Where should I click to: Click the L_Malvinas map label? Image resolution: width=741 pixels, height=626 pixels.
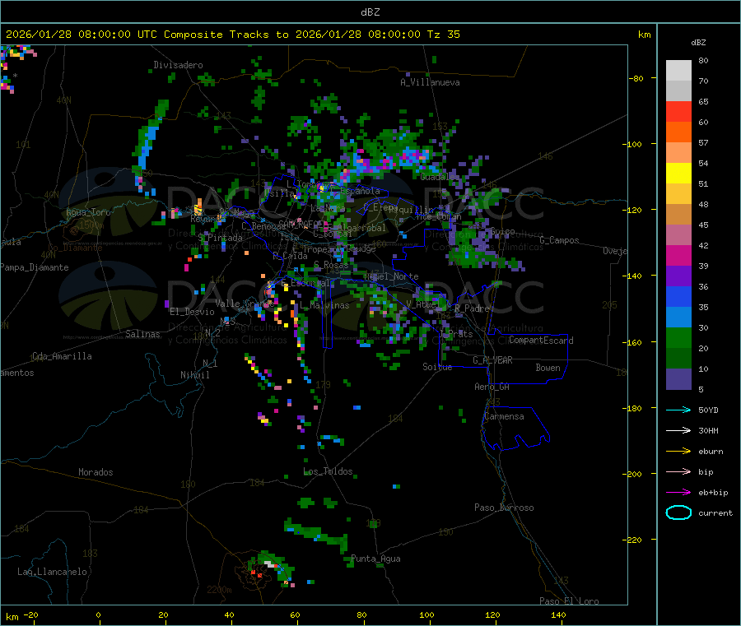click(x=324, y=305)
